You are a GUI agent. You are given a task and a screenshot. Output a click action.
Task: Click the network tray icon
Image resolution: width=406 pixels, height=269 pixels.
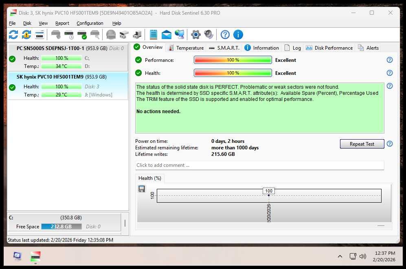click(353, 256)
